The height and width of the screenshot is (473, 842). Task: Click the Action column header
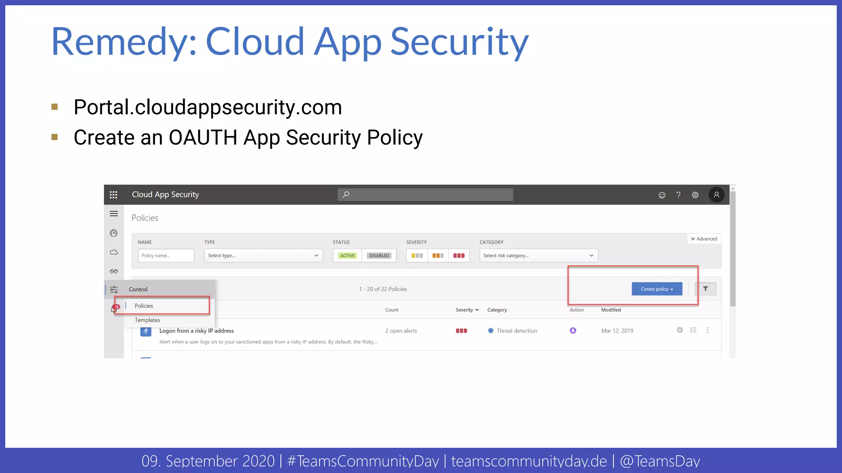[x=576, y=310]
